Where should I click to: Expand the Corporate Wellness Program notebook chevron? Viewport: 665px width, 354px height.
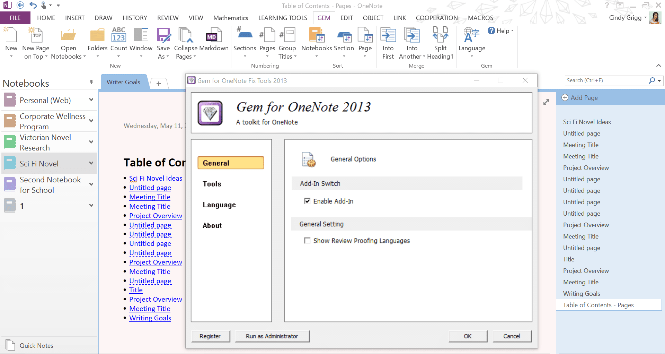[x=91, y=121]
